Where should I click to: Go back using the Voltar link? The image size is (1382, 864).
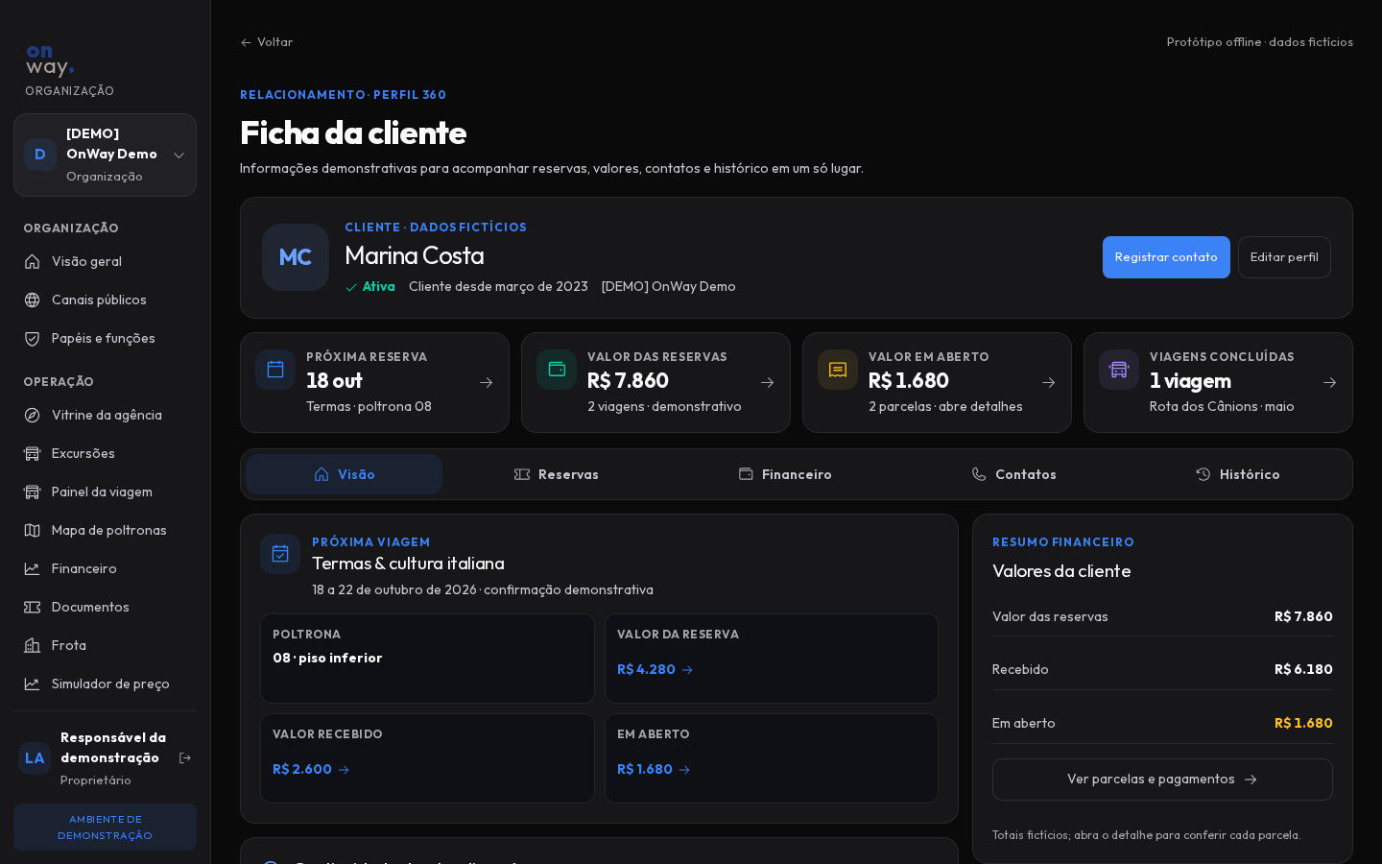pos(267,42)
